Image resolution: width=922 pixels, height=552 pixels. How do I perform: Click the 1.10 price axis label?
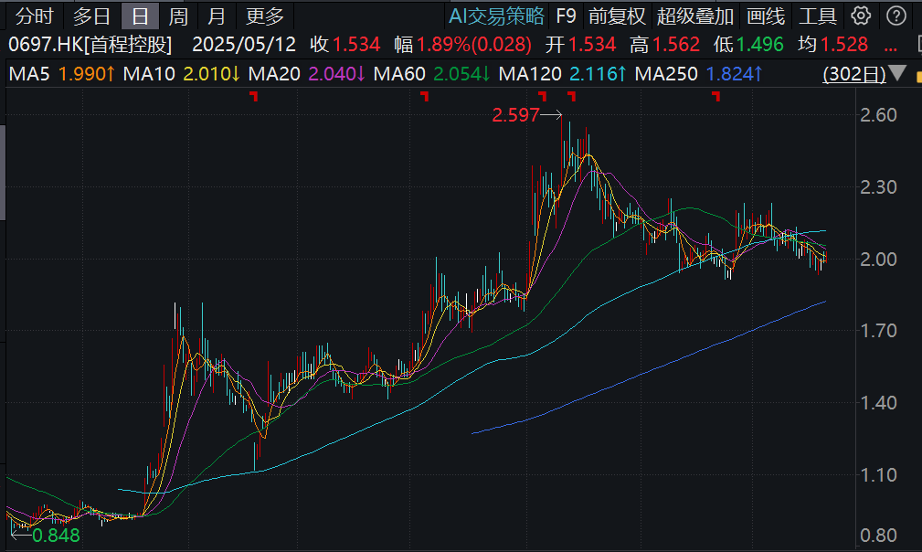point(878,475)
